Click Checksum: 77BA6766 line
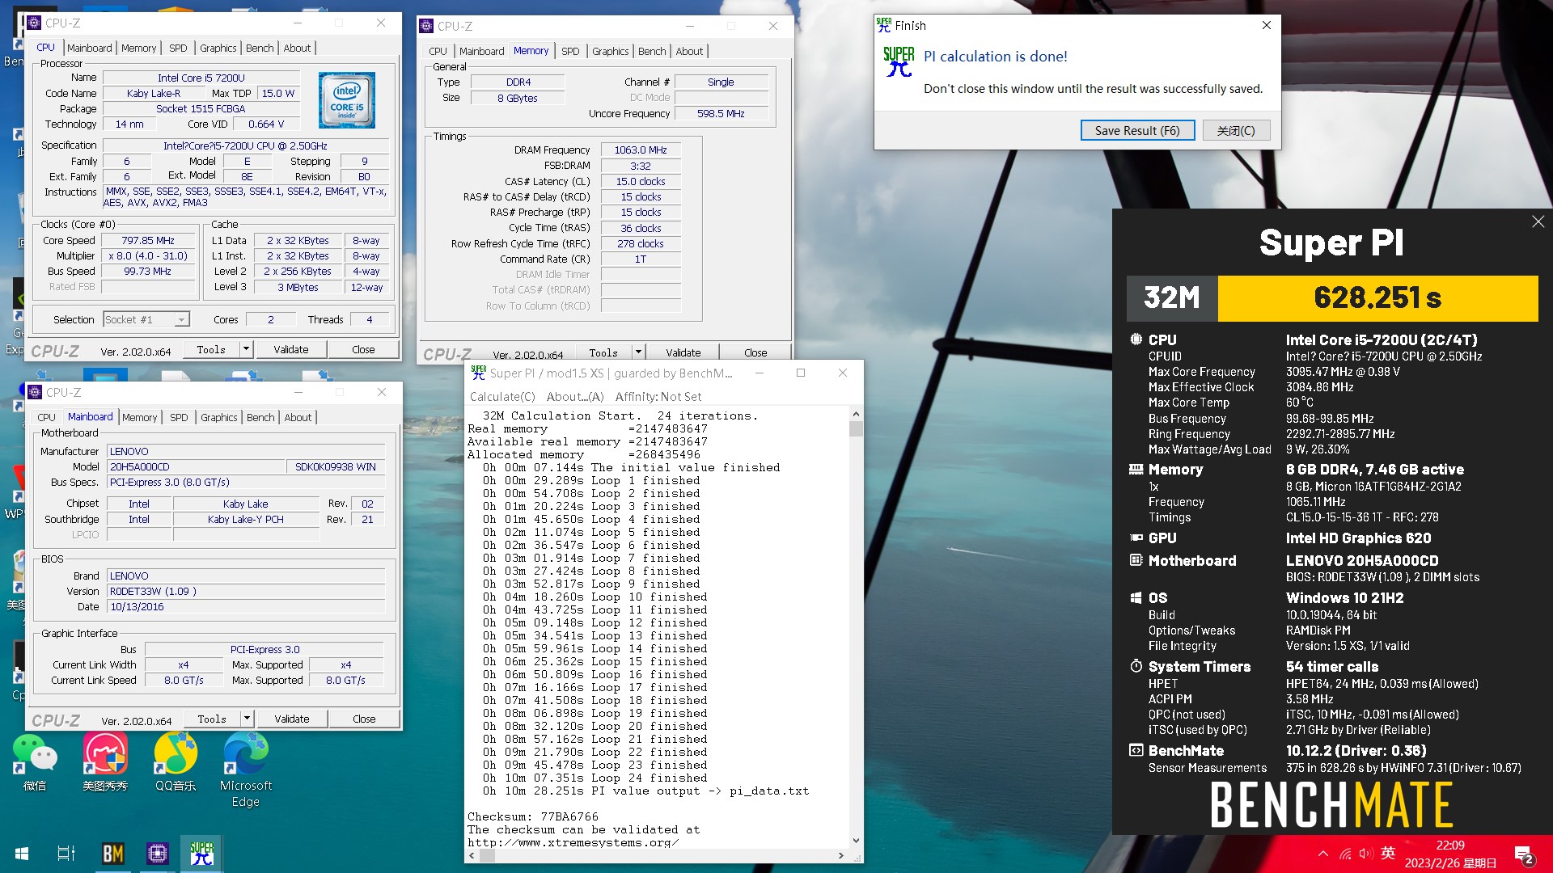Screen dimensions: 1553x873 coord(533,816)
